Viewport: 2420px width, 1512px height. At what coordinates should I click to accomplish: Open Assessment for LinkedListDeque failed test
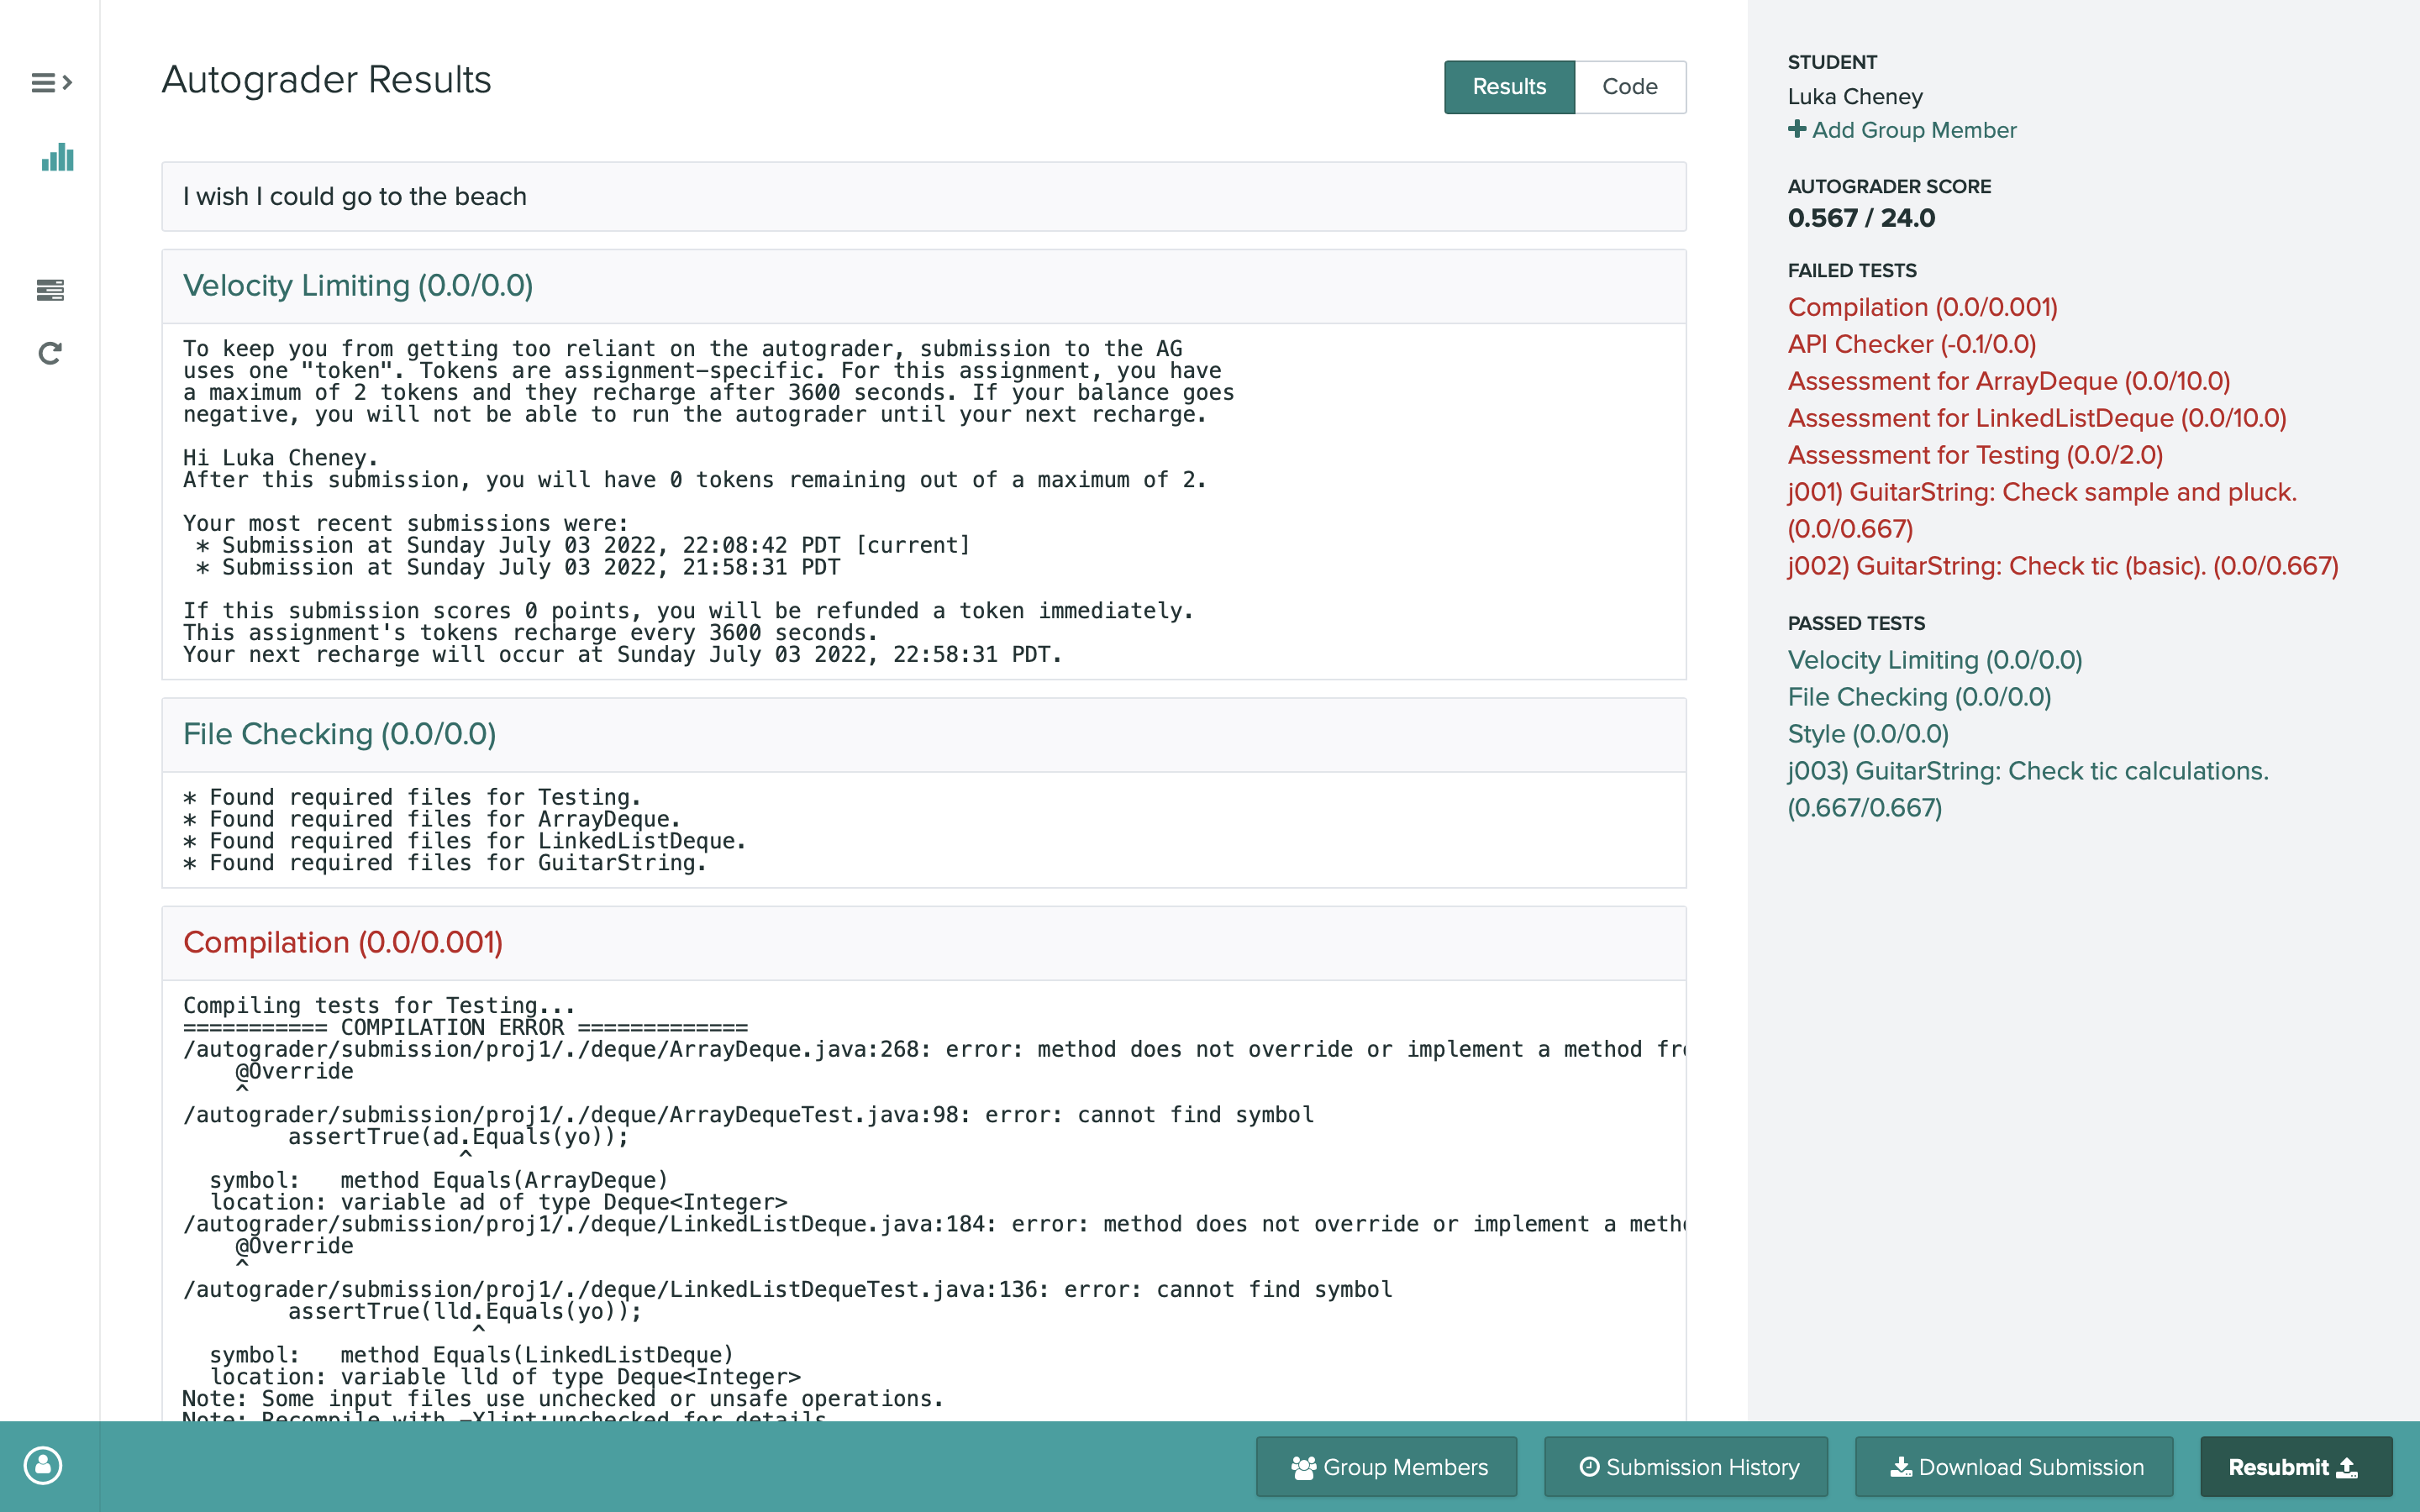2036,418
